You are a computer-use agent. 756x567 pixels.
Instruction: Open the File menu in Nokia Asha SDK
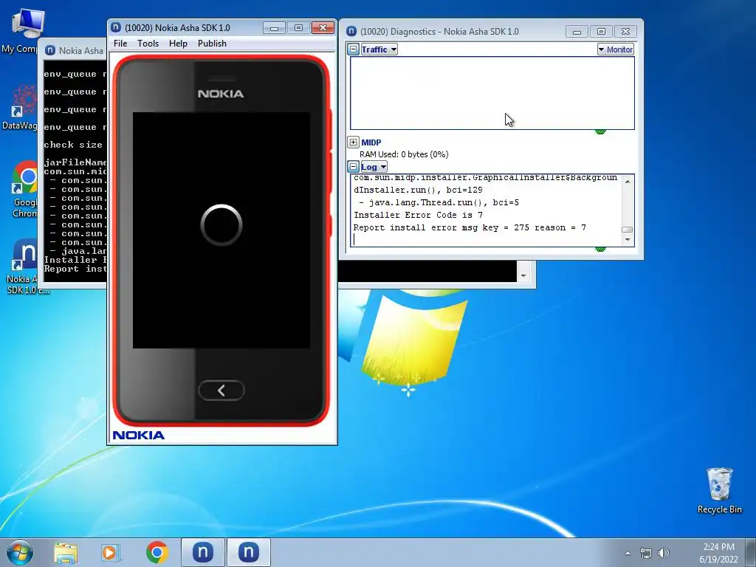coord(120,44)
